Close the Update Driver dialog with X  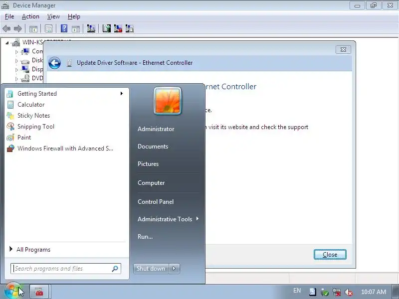click(343, 49)
